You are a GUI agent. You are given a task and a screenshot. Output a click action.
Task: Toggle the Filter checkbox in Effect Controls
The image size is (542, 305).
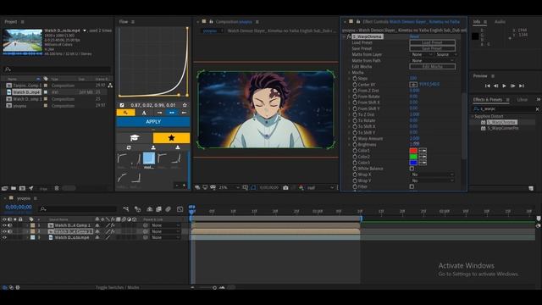pos(412,186)
